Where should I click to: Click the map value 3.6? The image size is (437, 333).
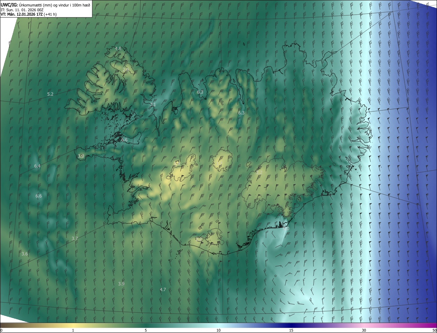point(25,254)
